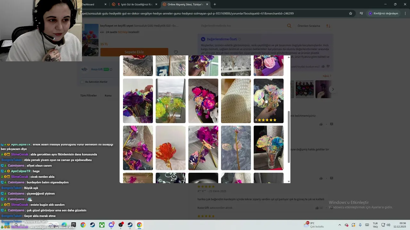The height and width of the screenshot is (230, 410).
Task: Click the Sepete Ekle button
Action: click(134, 52)
